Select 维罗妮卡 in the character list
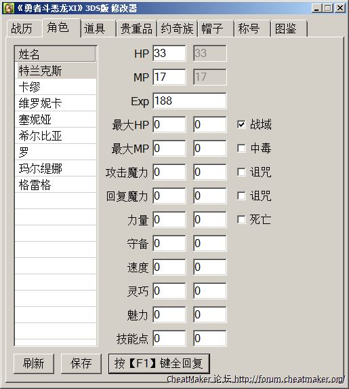The width and height of the screenshot is (349, 389). 56,103
